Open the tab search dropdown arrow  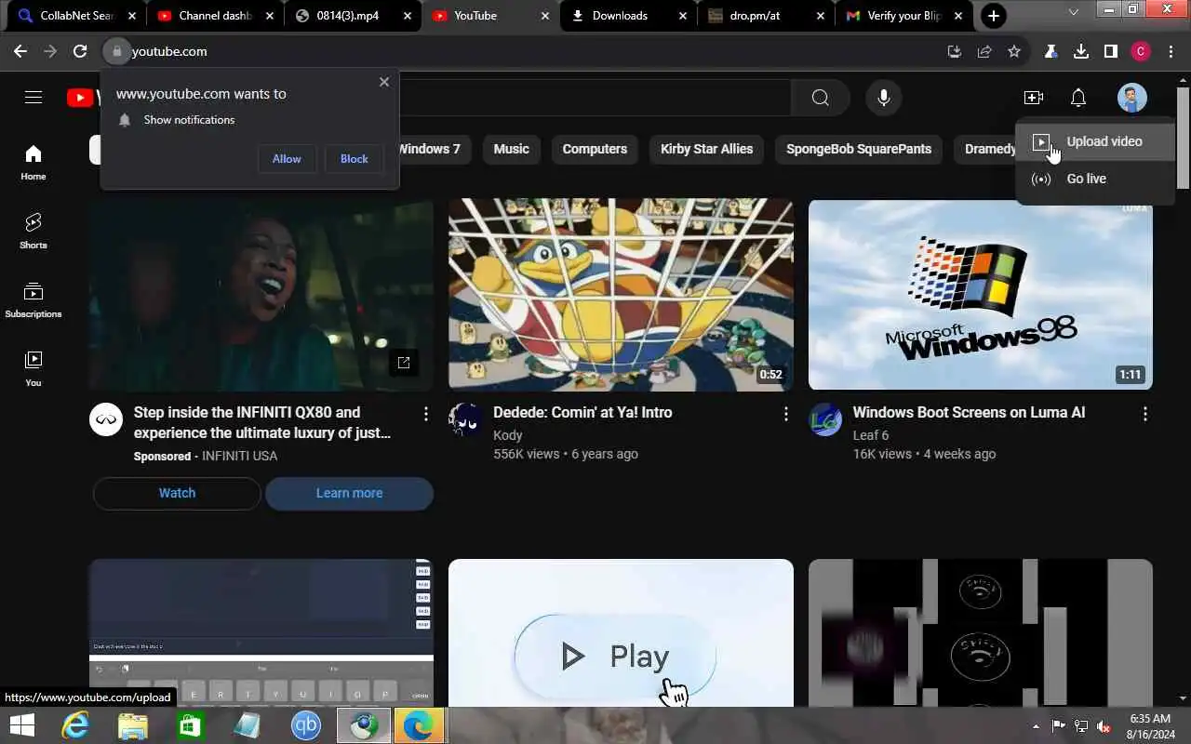pyautogui.click(x=1073, y=11)
